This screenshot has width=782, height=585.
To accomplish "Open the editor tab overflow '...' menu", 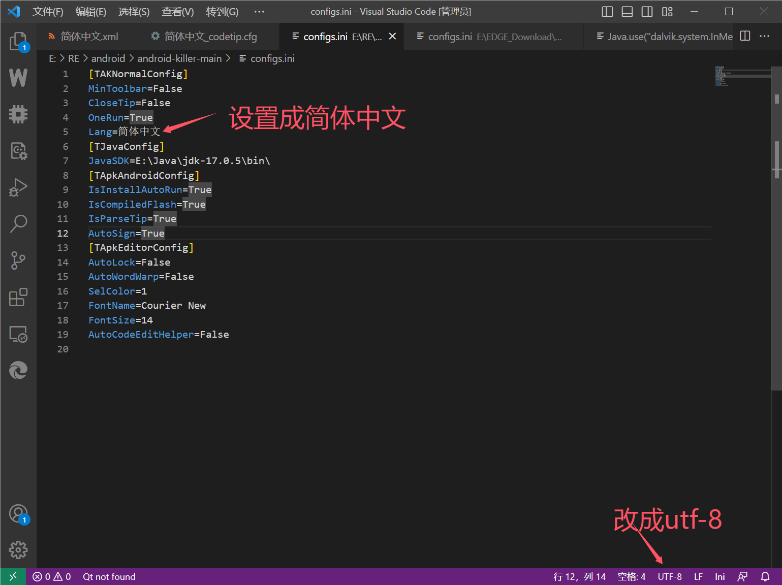I will (765, 36).
